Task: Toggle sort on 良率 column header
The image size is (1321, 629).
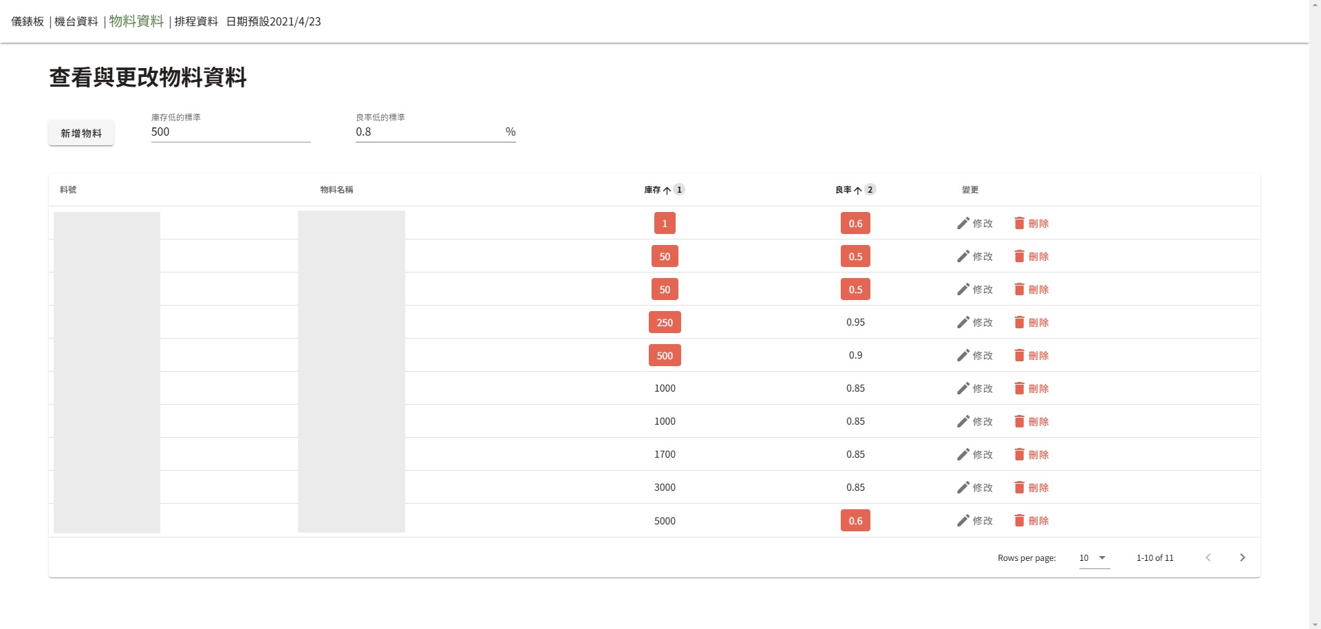Action: 844,190
